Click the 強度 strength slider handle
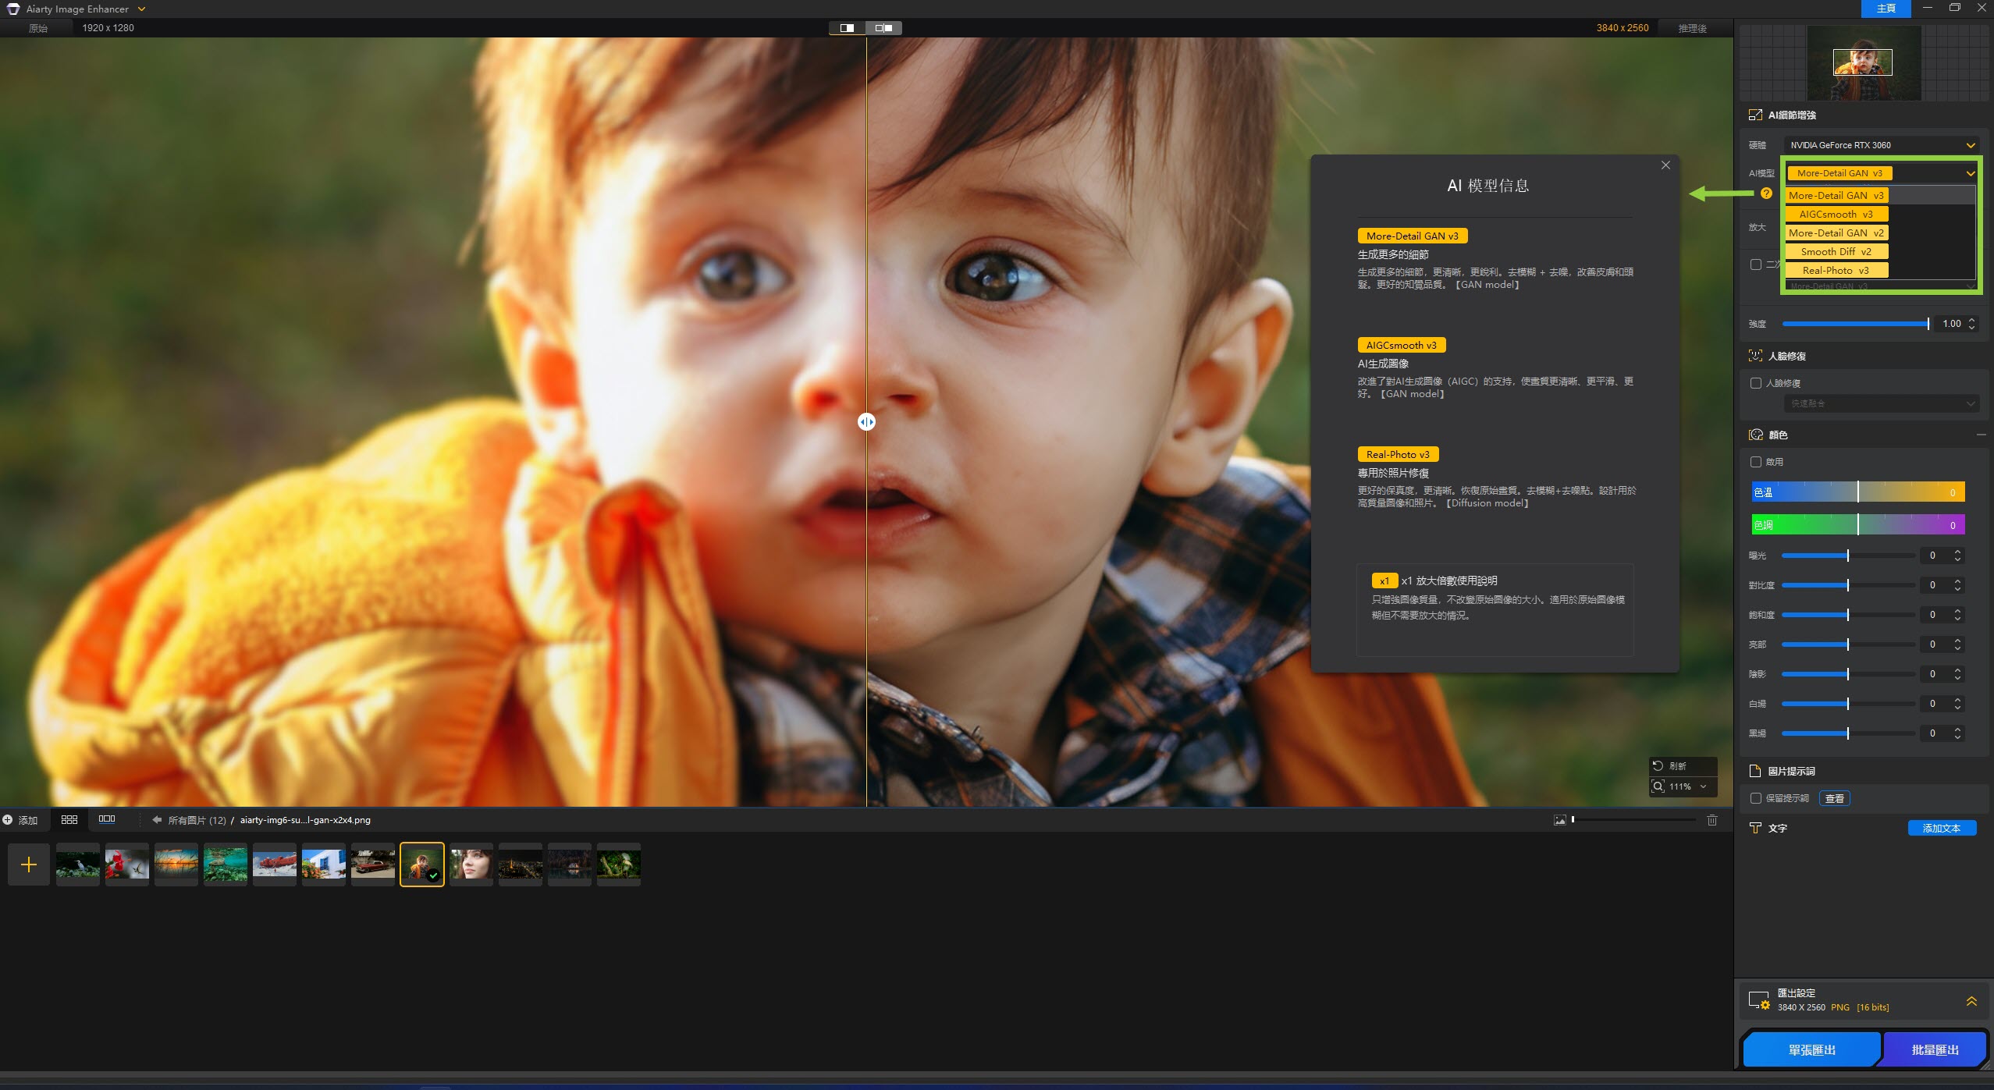The height and width of the screenshot is (1090, 1994). coord(1928,324)
